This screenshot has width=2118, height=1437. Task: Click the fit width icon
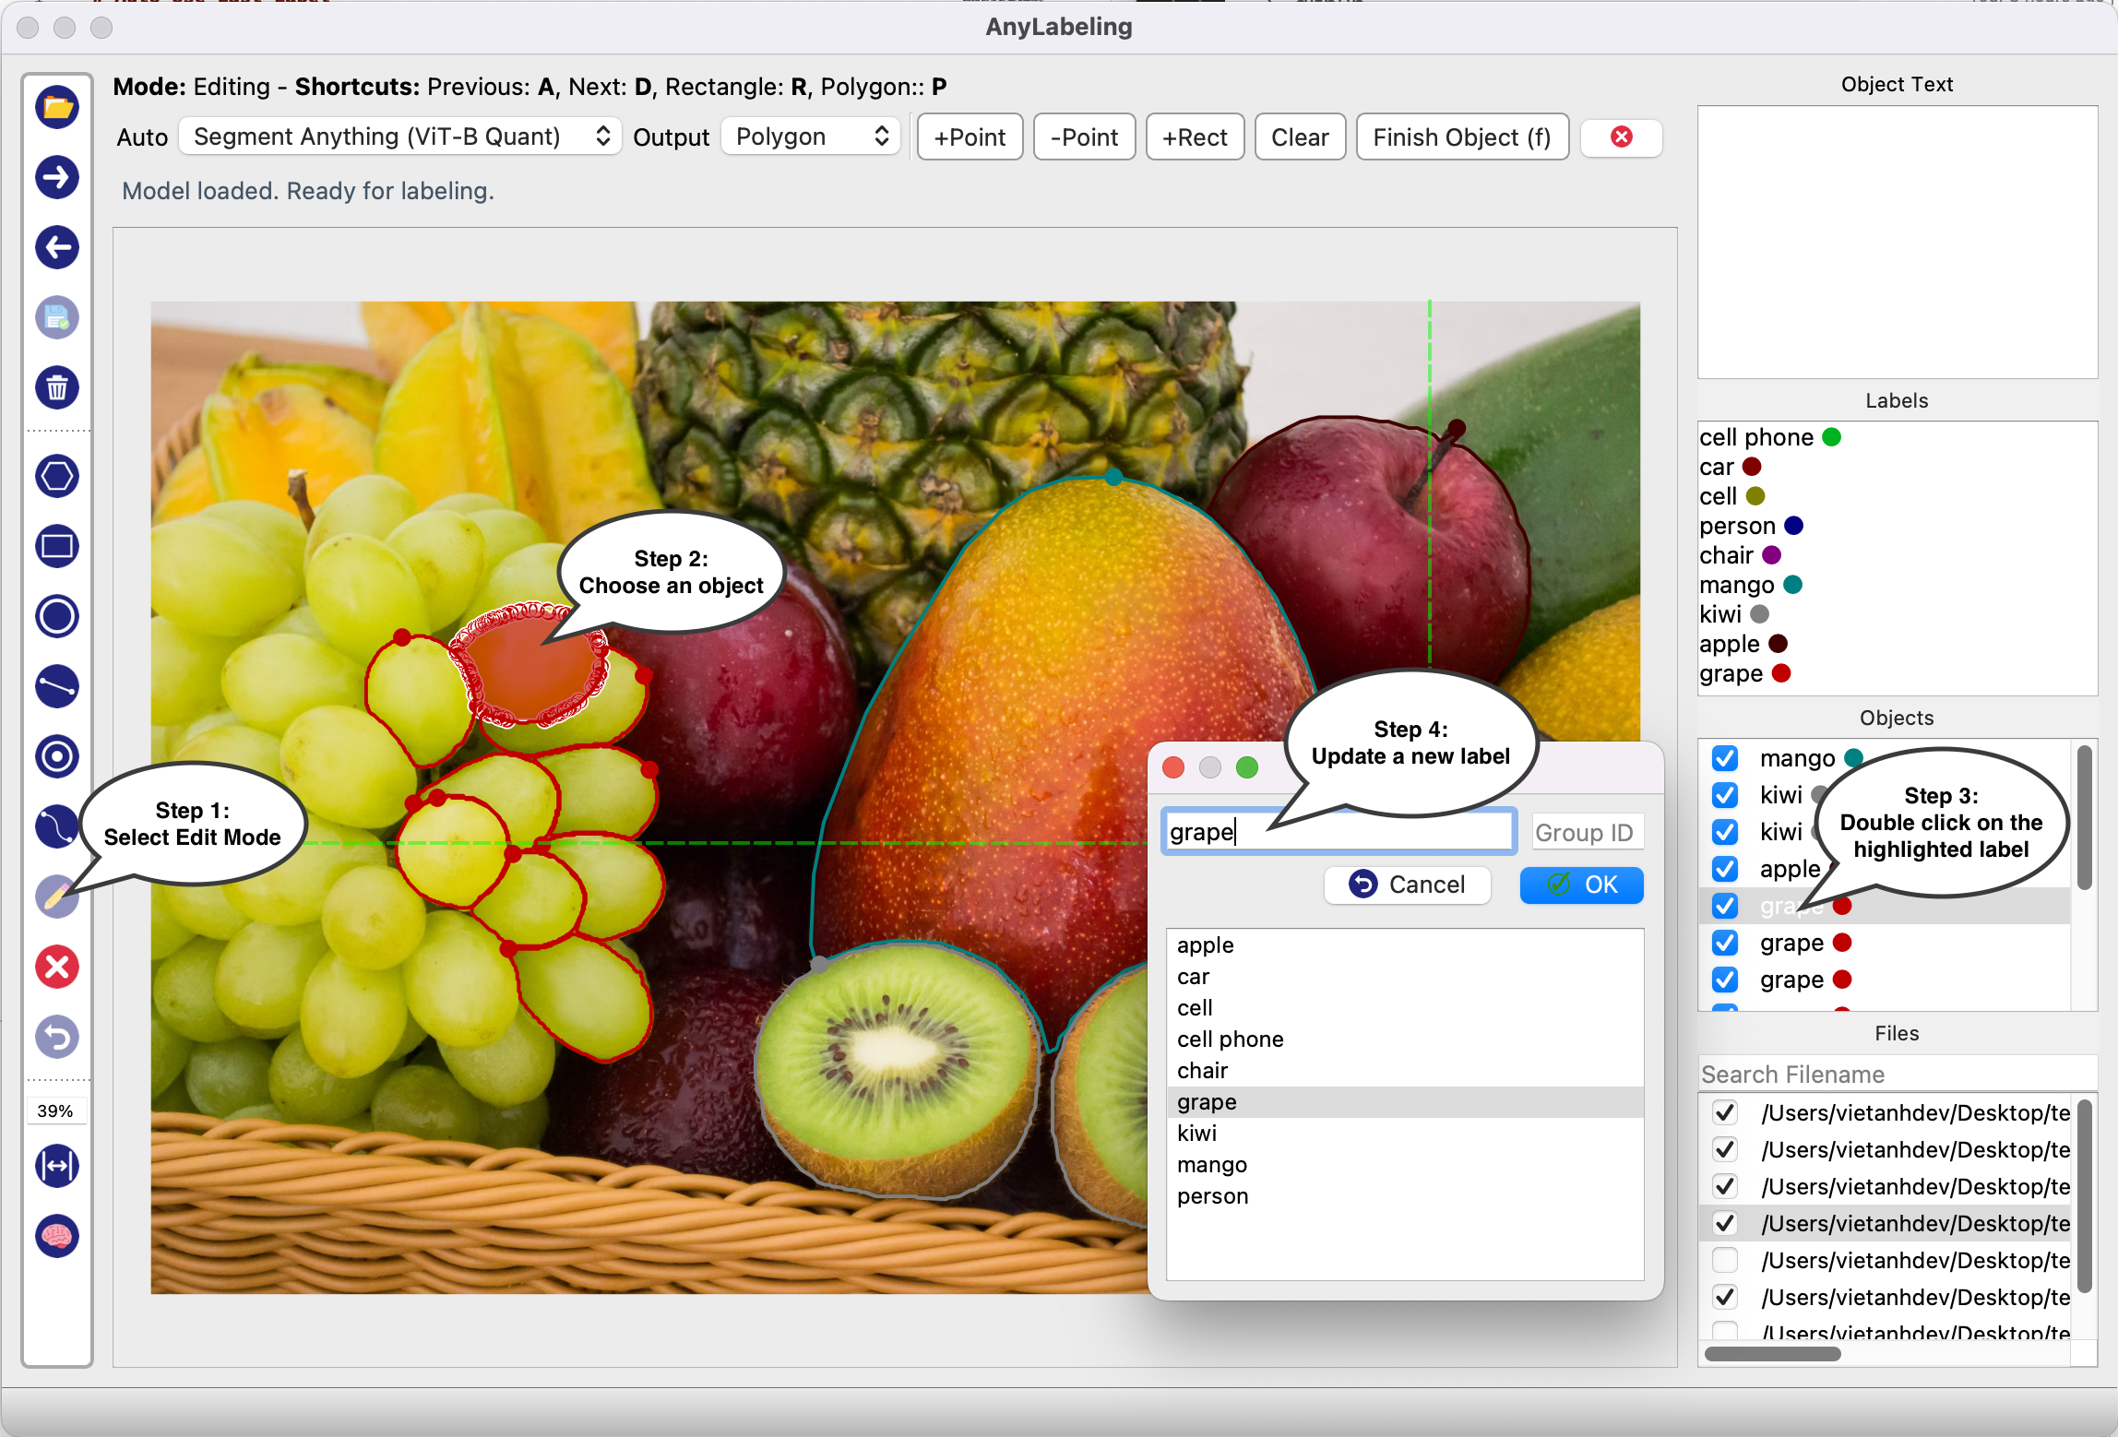tap(57, 1166)
